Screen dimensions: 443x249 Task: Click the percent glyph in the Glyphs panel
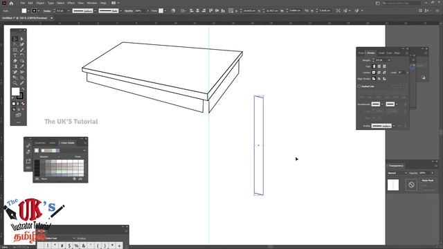(76, 246)
